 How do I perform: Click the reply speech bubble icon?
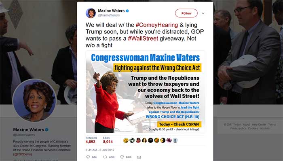click(x=88, y=157)
